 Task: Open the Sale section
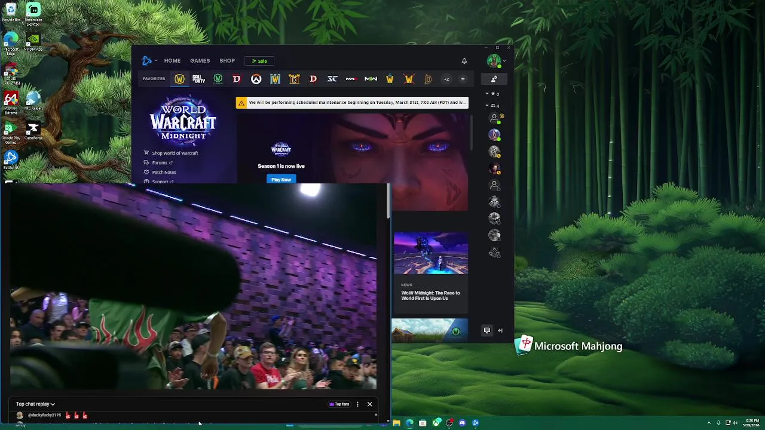259,61
